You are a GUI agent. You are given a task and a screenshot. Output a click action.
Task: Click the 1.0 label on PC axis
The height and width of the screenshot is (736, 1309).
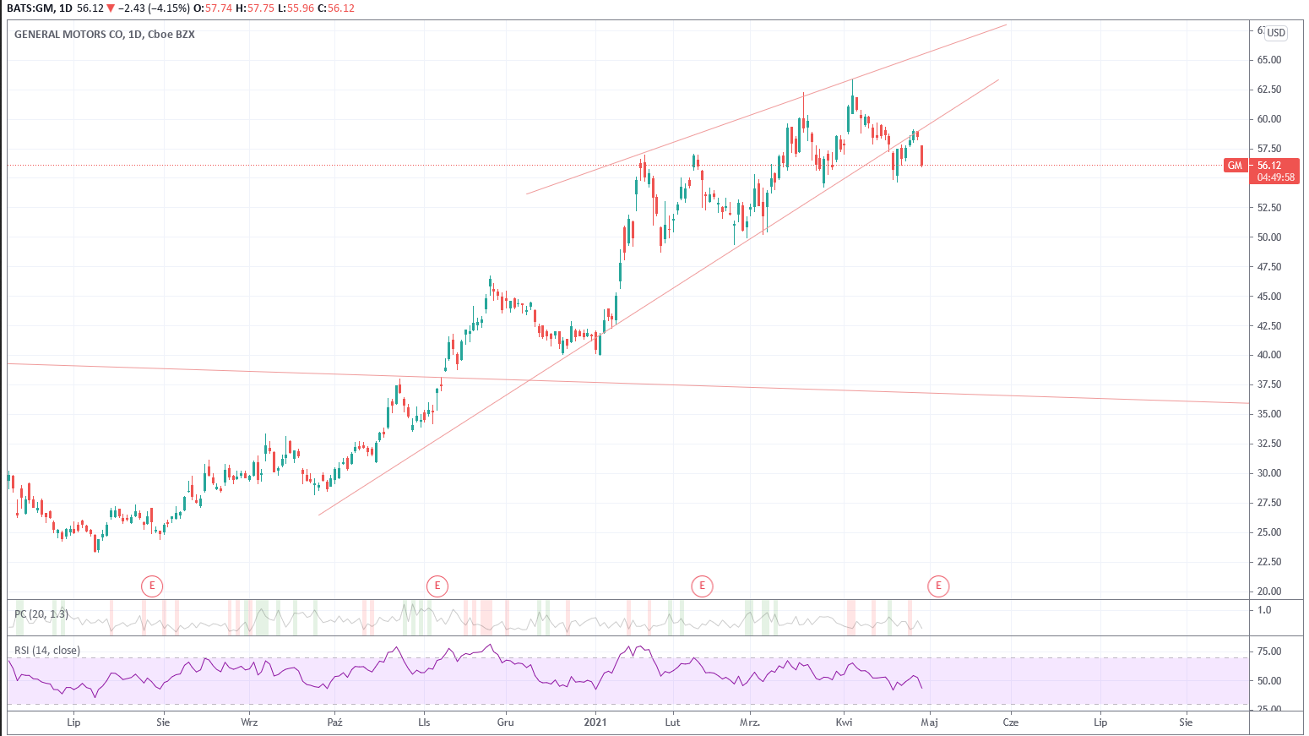click(x=1264, y=610)
